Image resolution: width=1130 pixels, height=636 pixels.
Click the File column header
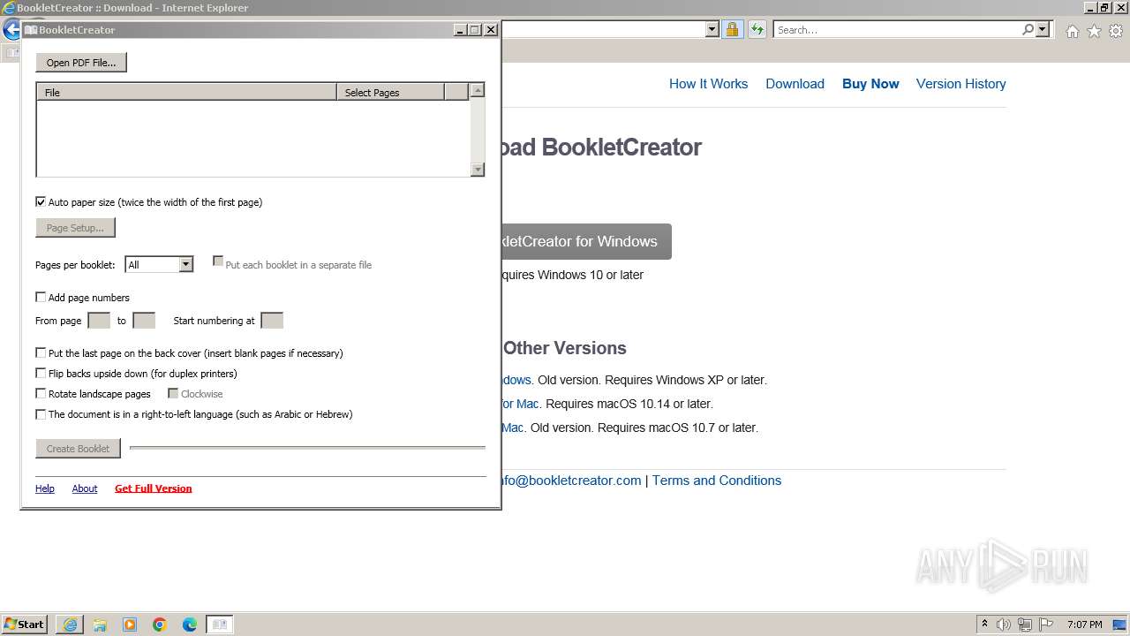pyautogui.click(x=186, y=92)
